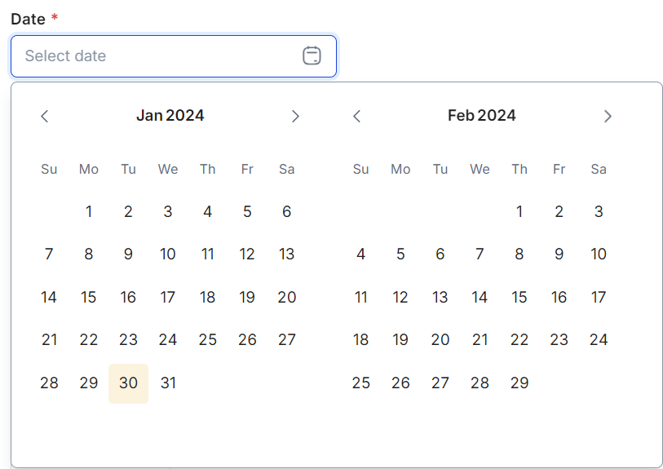
Task: Go to previous month from Jan 2024
Action: [45, 117]
